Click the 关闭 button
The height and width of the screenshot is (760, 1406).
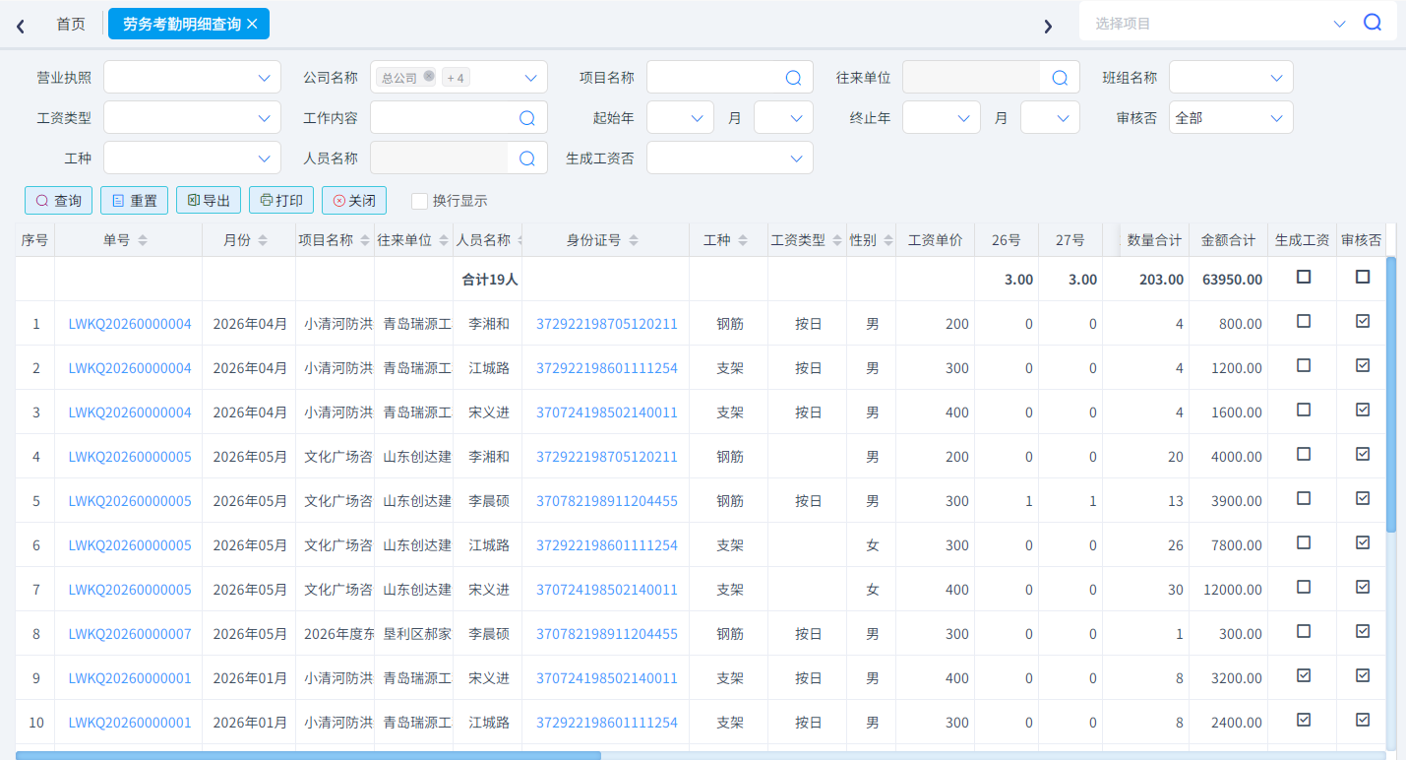(x=354, y=201)
